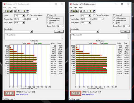
Task: Choose Neither radio option in right window
Action: [x=114, y=23]
